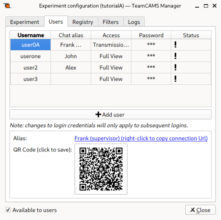Click the Transmission access cell for user0A
Viewport: 221px width, 220px height.
(x=111, y=45)
